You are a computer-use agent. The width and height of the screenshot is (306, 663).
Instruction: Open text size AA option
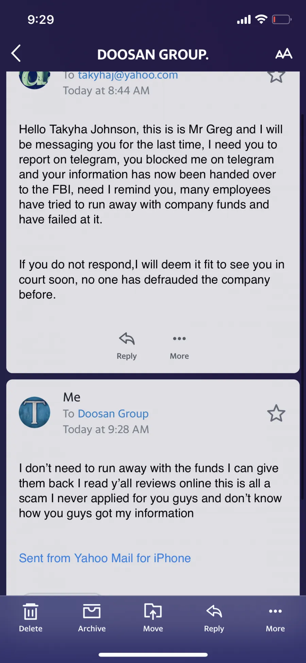point(284,53)
